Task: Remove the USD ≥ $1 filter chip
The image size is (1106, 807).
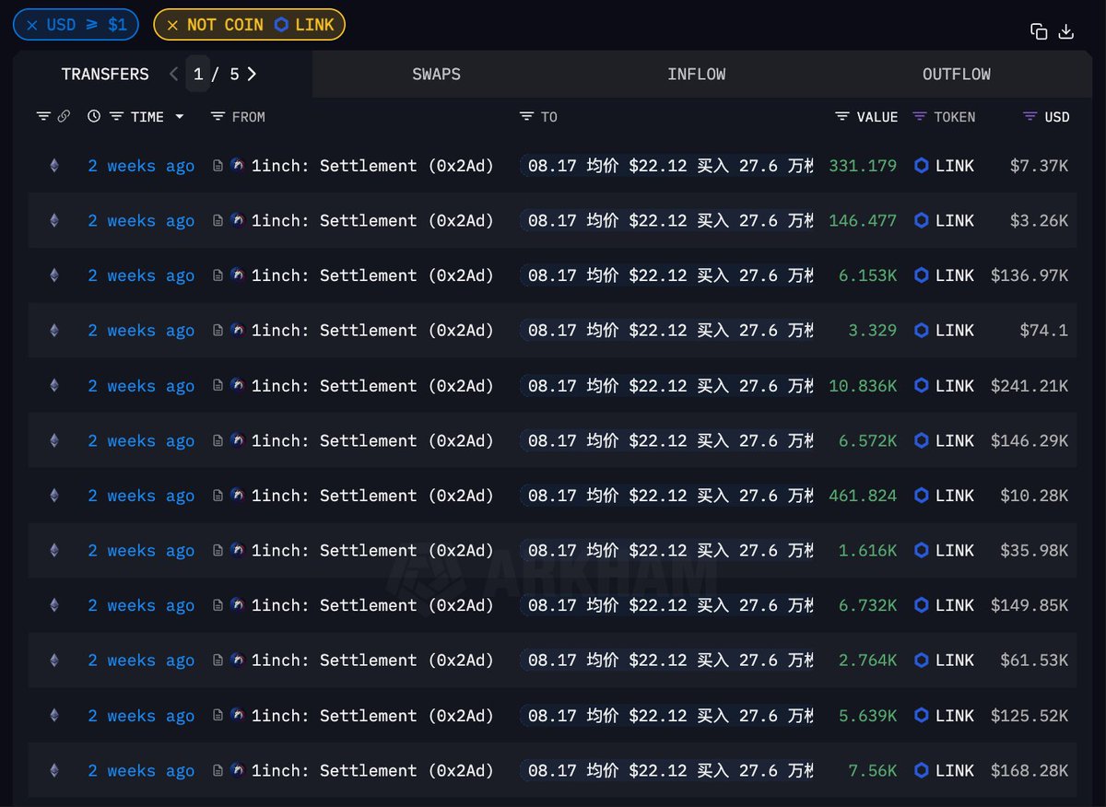Action: (32, 25)
